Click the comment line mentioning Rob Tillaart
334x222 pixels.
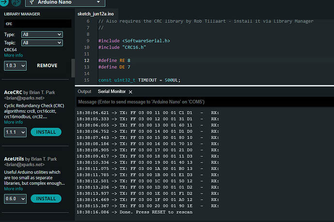point(206,21)
